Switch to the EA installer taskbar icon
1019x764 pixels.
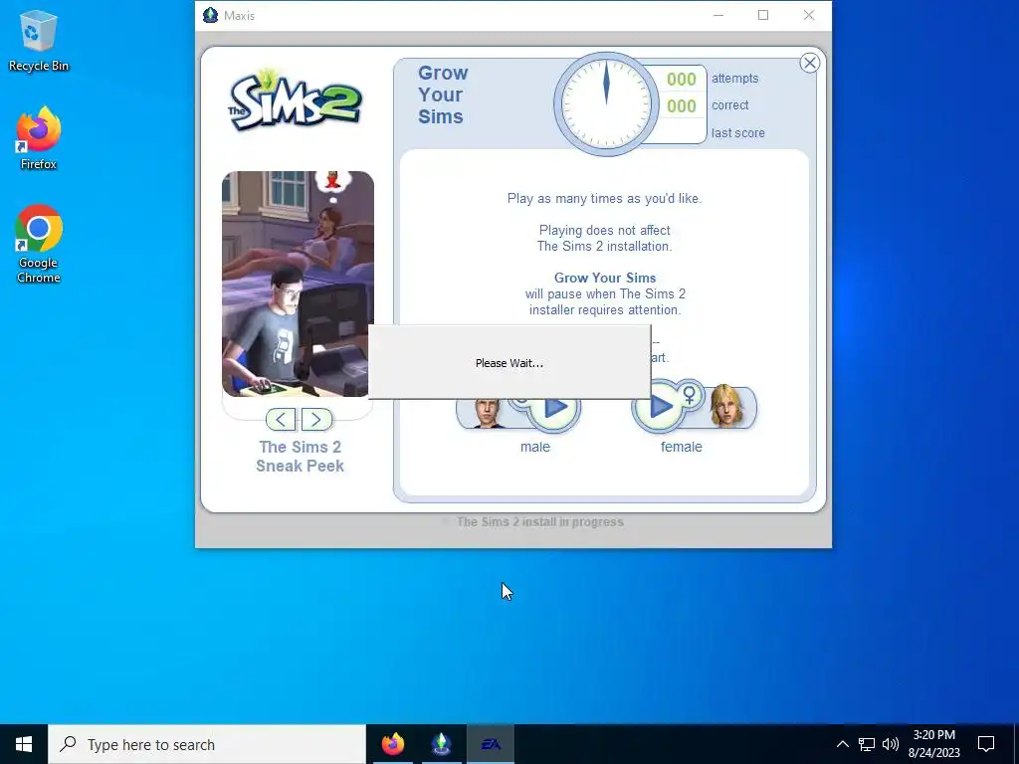point(491,744)
